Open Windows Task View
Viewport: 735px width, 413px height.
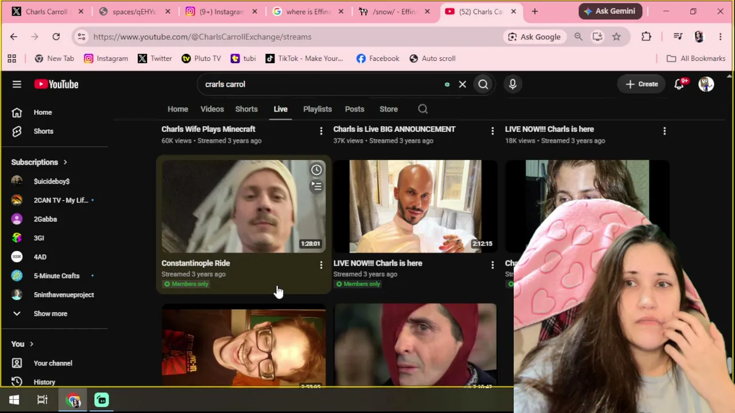tap(42, 400)
